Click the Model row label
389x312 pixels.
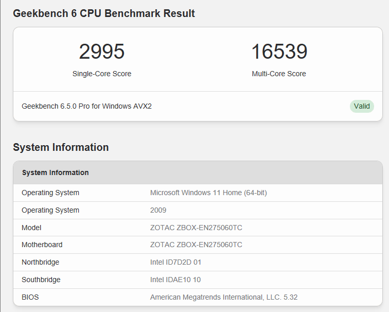(31, 228)
